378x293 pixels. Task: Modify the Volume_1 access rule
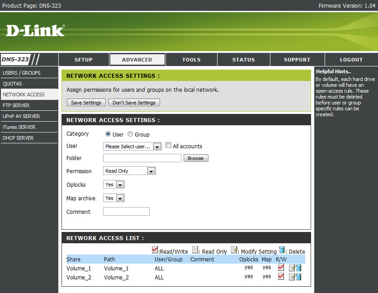tap(292, 268)
